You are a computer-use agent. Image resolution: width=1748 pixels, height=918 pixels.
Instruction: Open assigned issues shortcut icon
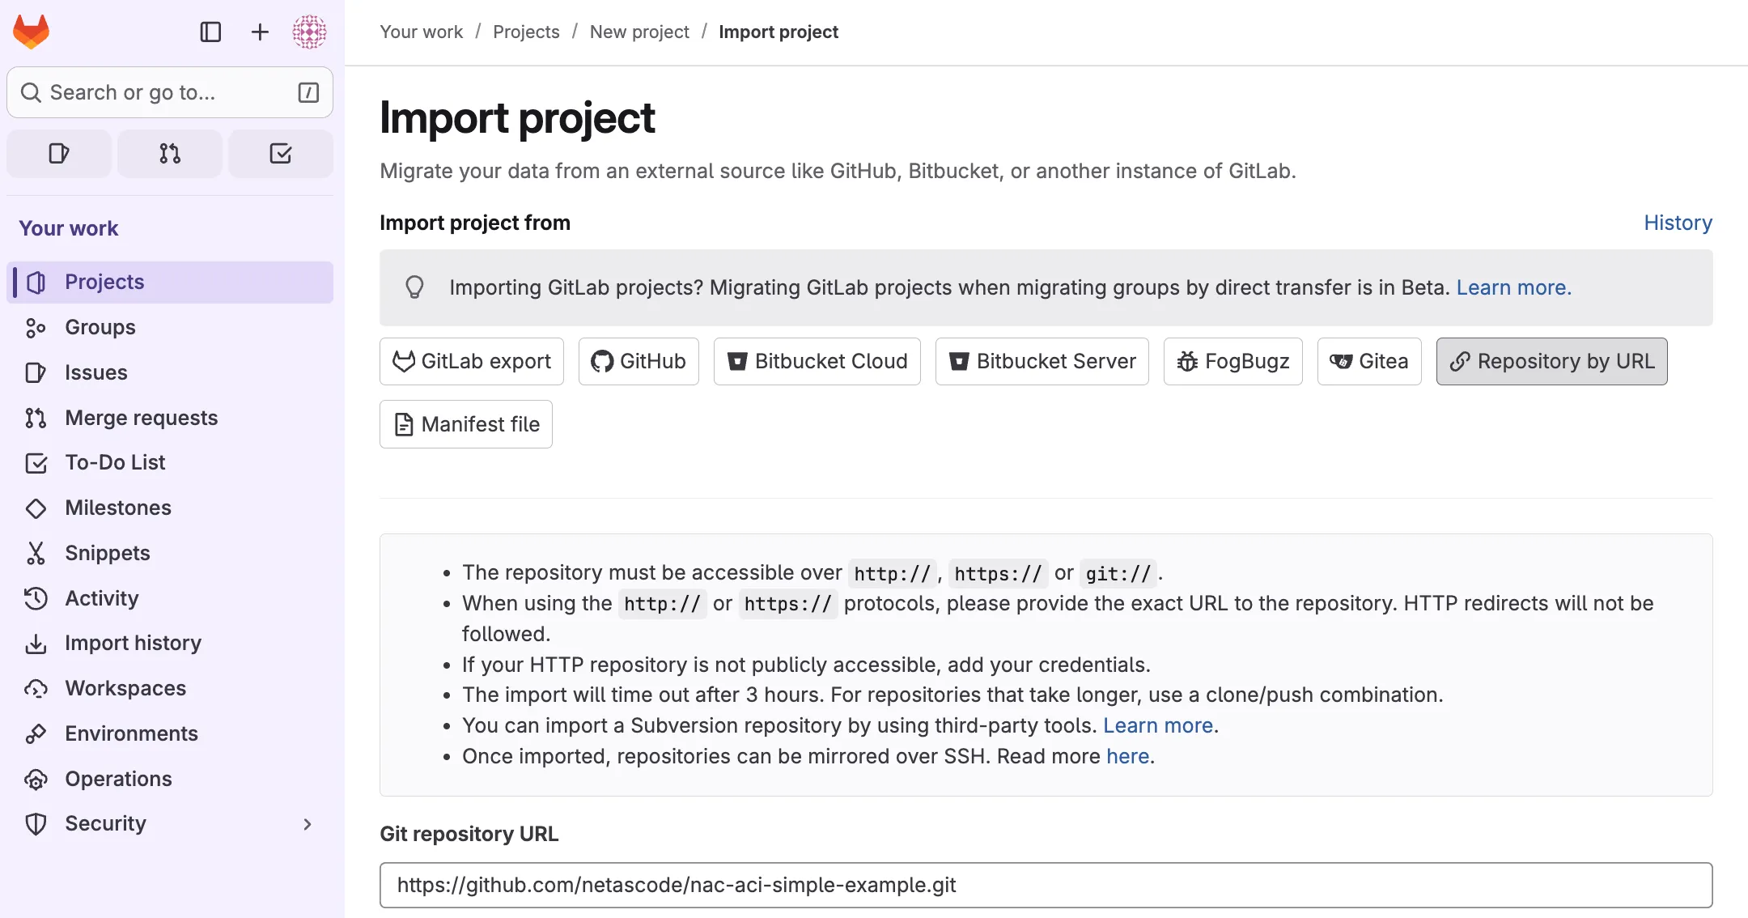[x=59, y=153]
